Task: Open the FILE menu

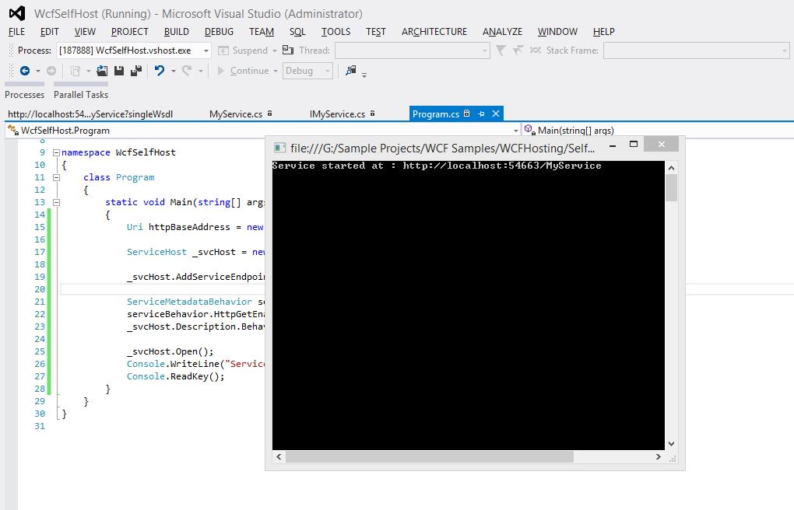Action: pyautogui.click(x=16, y=31)
